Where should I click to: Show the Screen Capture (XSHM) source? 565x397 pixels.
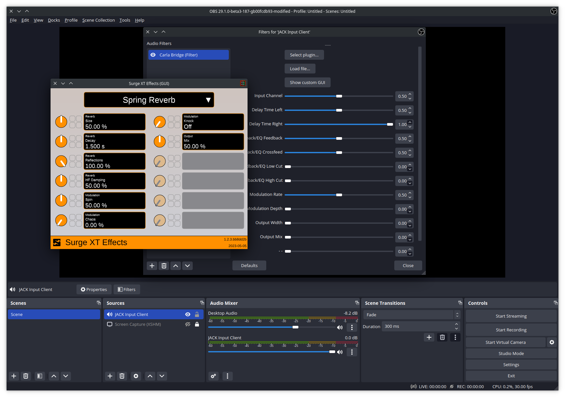(188, 324)
